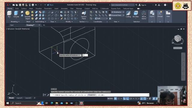Switch to the Start file tab
The width and height of the screenshot is (192, 108).
tap(12, 25)
